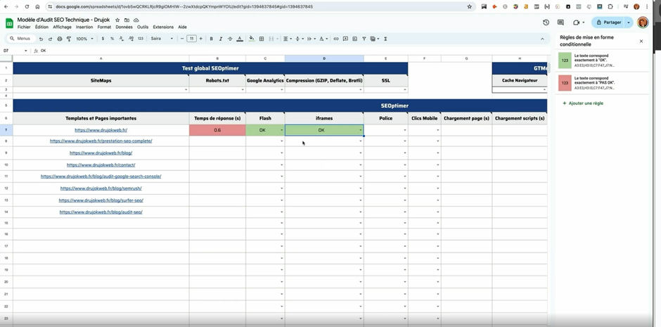Decrease font size with minus button
The image size is (661, 327).
click(x=182, y=39)
